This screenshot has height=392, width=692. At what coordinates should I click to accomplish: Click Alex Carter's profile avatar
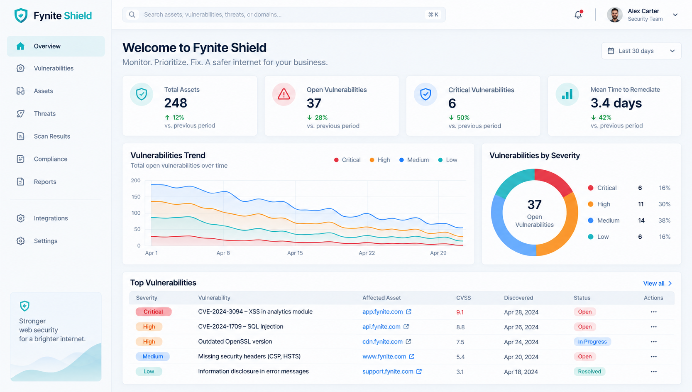614,15
